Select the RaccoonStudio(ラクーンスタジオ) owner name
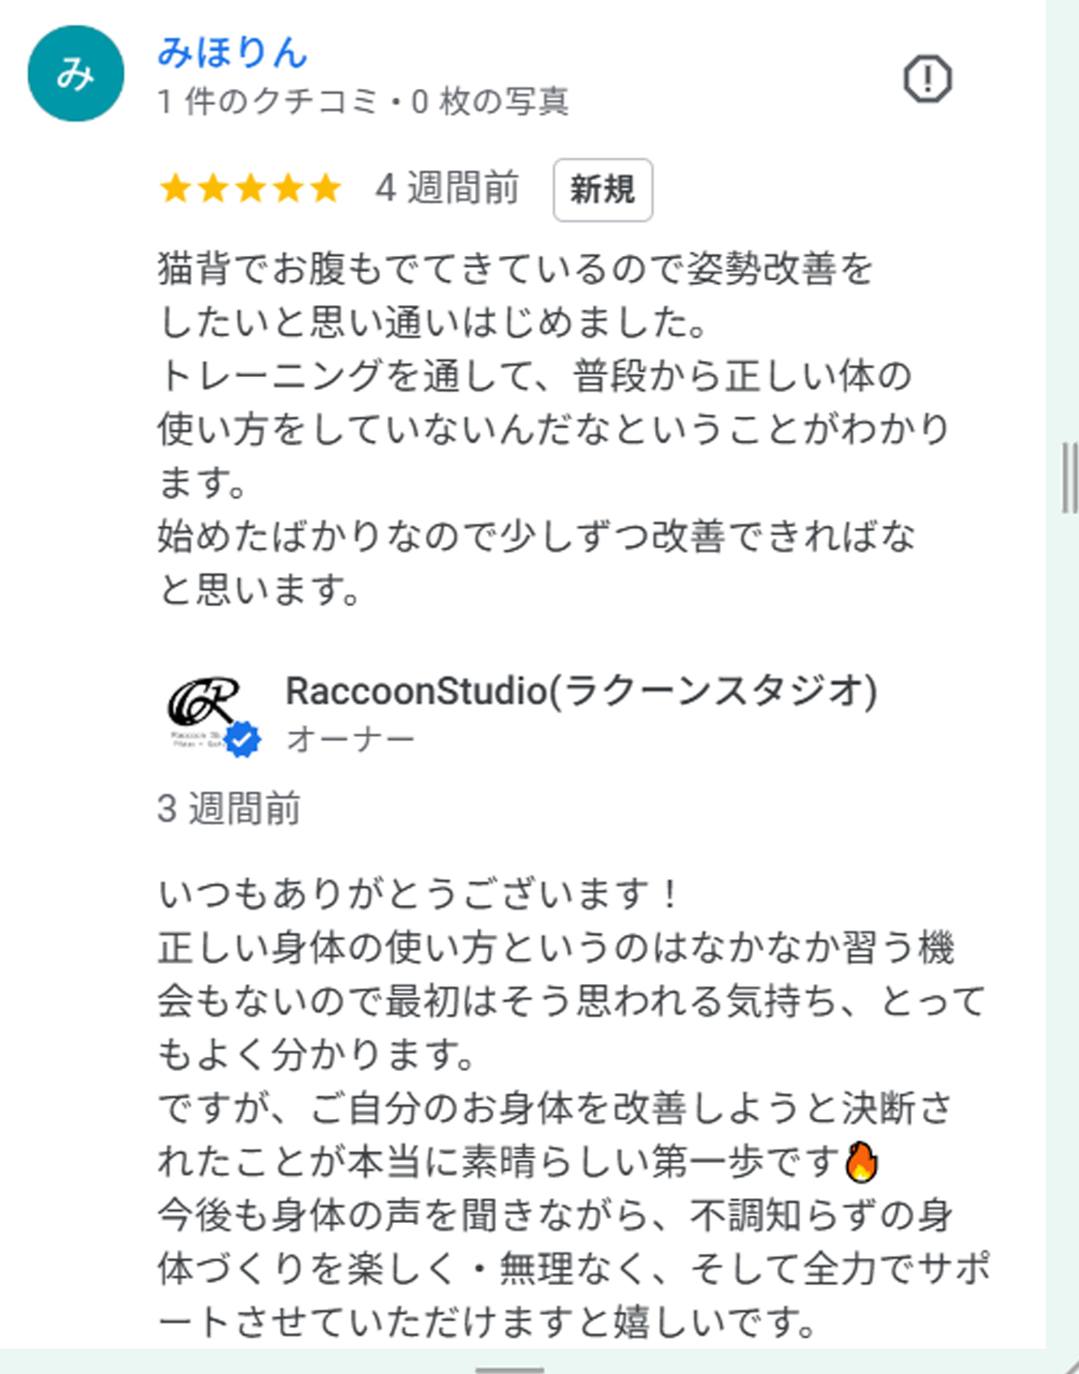 [581, 692]
